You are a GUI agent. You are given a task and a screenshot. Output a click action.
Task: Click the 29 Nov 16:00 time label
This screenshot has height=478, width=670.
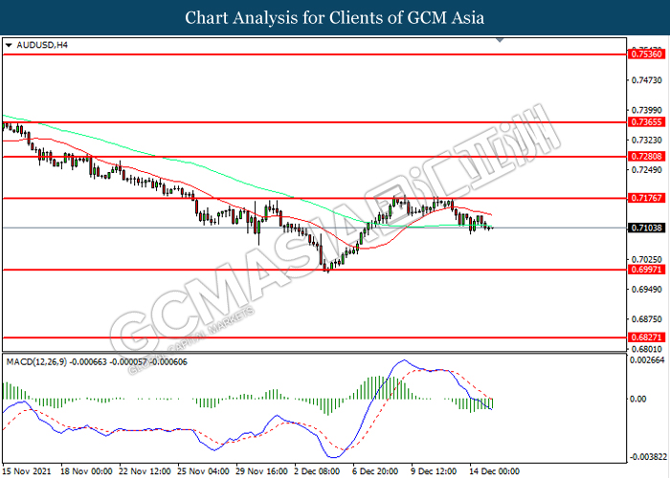[x=261, y=471]
